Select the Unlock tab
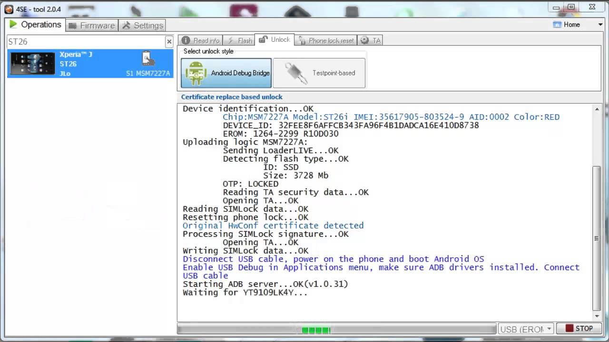This screenshot has height=342, width=609. [x=274, y=40]
